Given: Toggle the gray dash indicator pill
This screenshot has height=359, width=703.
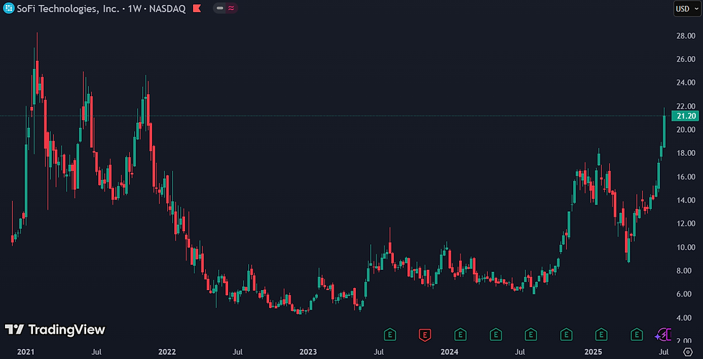Looking at the screenshot, I should pyautogui.click(x=220, y=8).
